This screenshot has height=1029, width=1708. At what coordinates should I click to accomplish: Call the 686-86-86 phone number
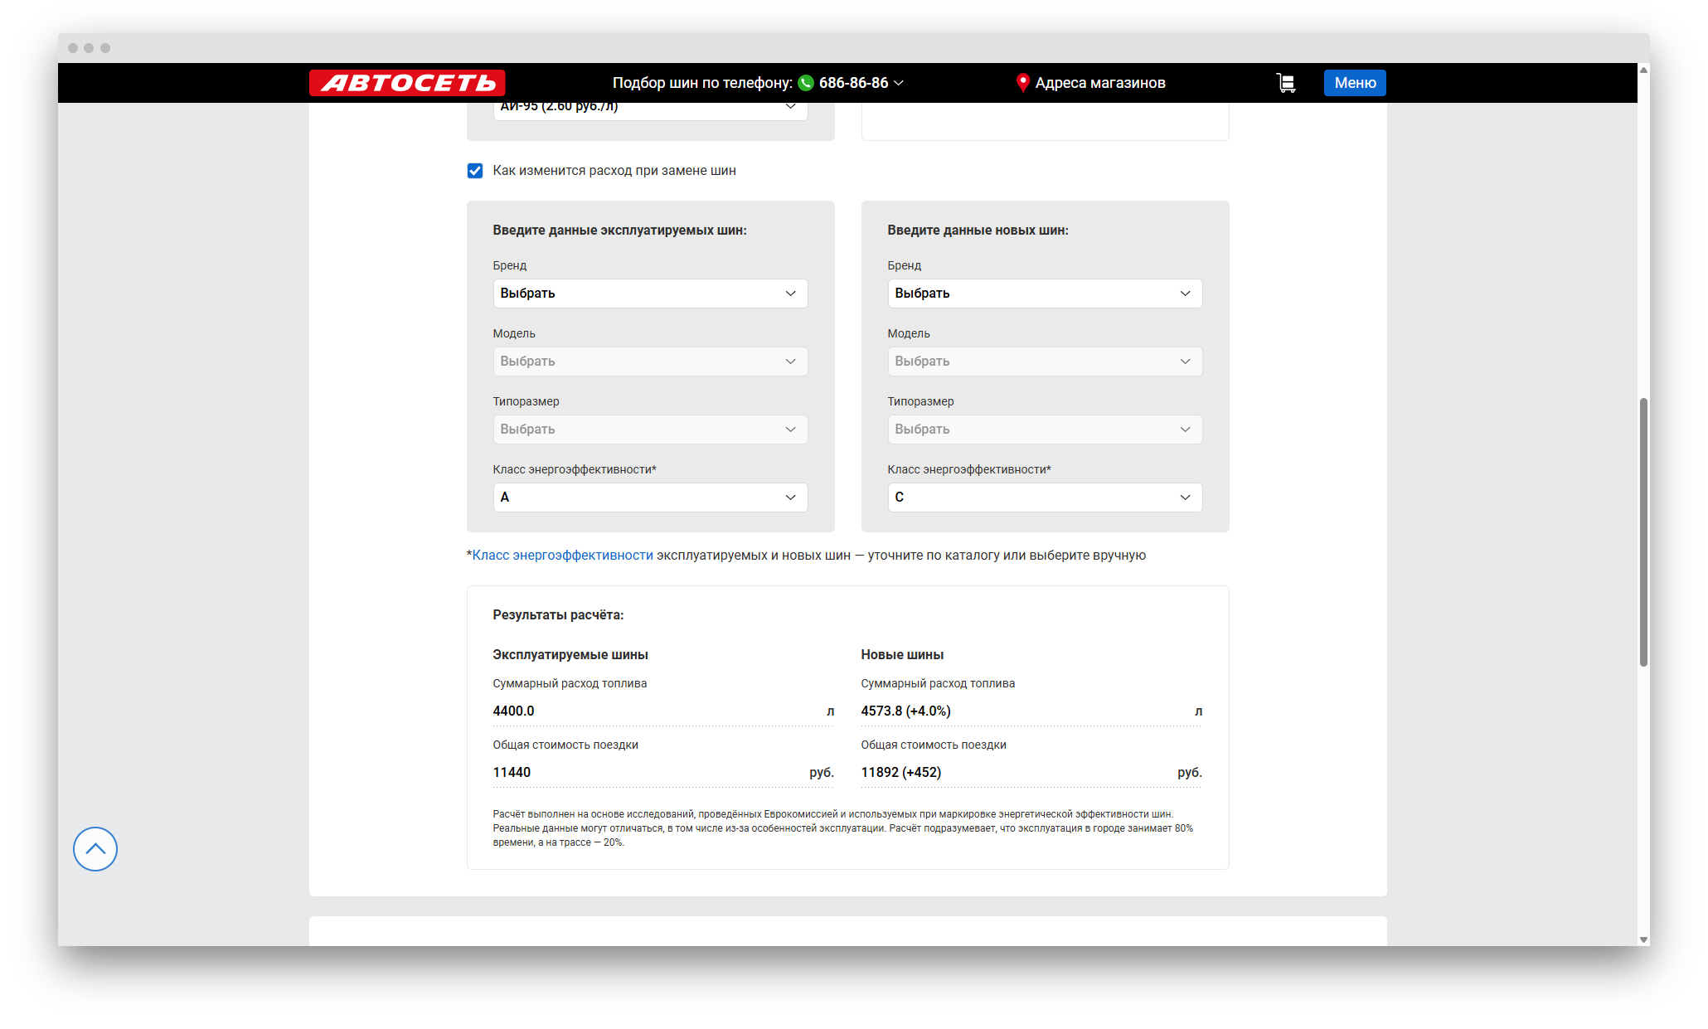click(853, 83)
